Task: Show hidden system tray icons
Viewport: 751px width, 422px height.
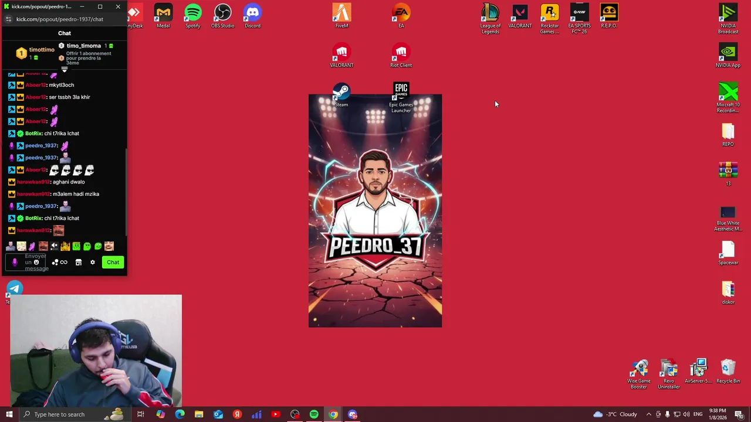Action: 648,414
